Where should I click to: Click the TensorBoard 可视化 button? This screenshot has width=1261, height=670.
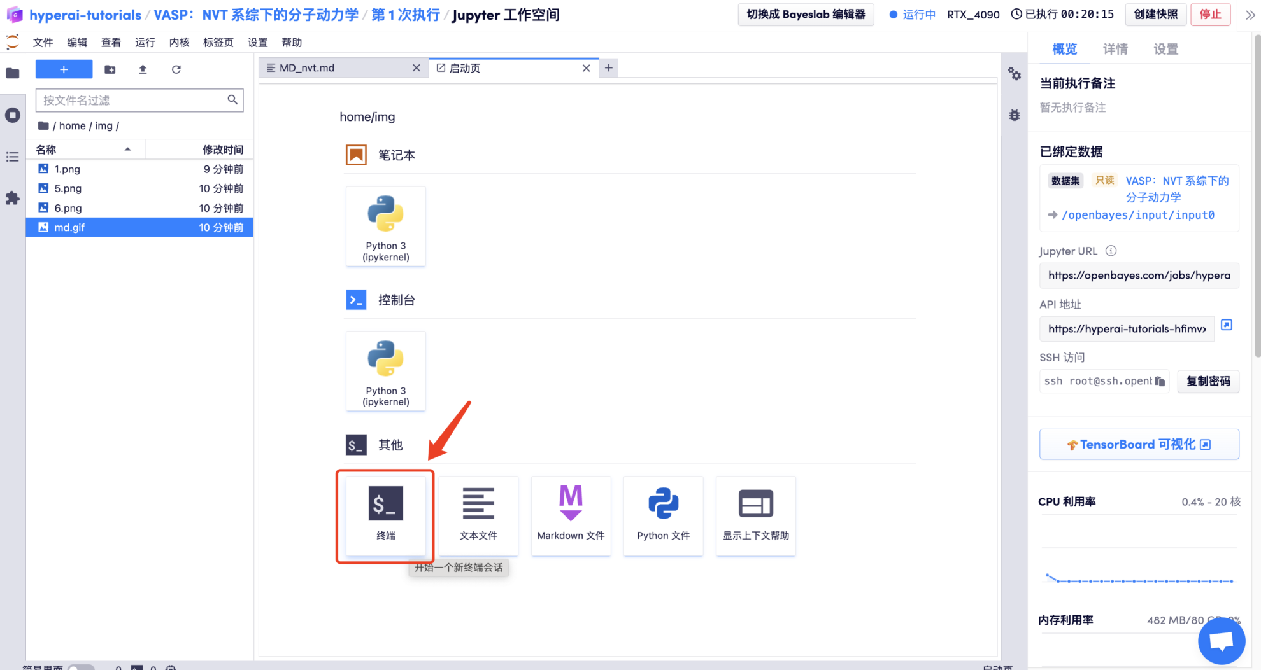click(1139, 444)
